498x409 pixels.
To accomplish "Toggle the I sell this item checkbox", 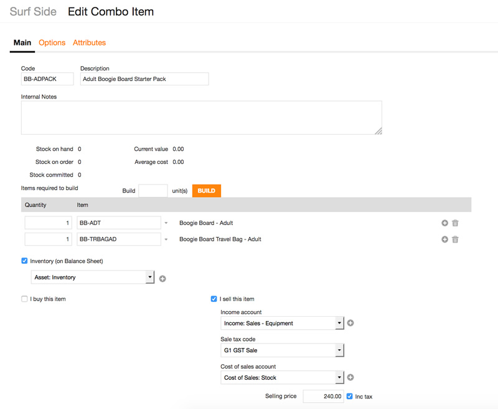I will [x=214, y=299].
